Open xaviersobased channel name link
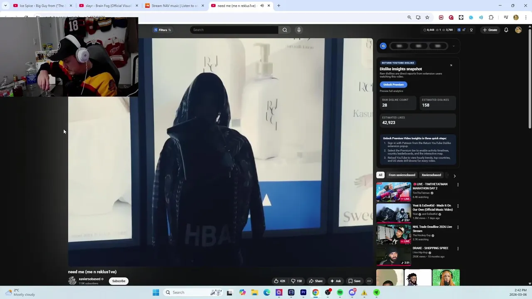The image size is (532, 299). click(90, 279)
